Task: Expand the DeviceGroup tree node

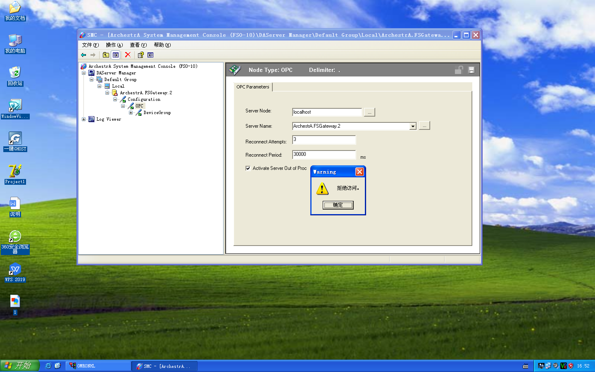Action: pos(131,112)
